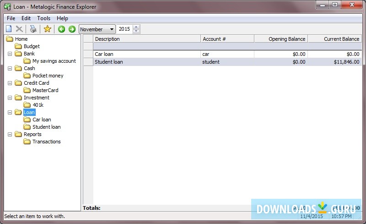Go forward with the green right arrow
The height and width of the screenshot is (224, 366).
[72, 29]
